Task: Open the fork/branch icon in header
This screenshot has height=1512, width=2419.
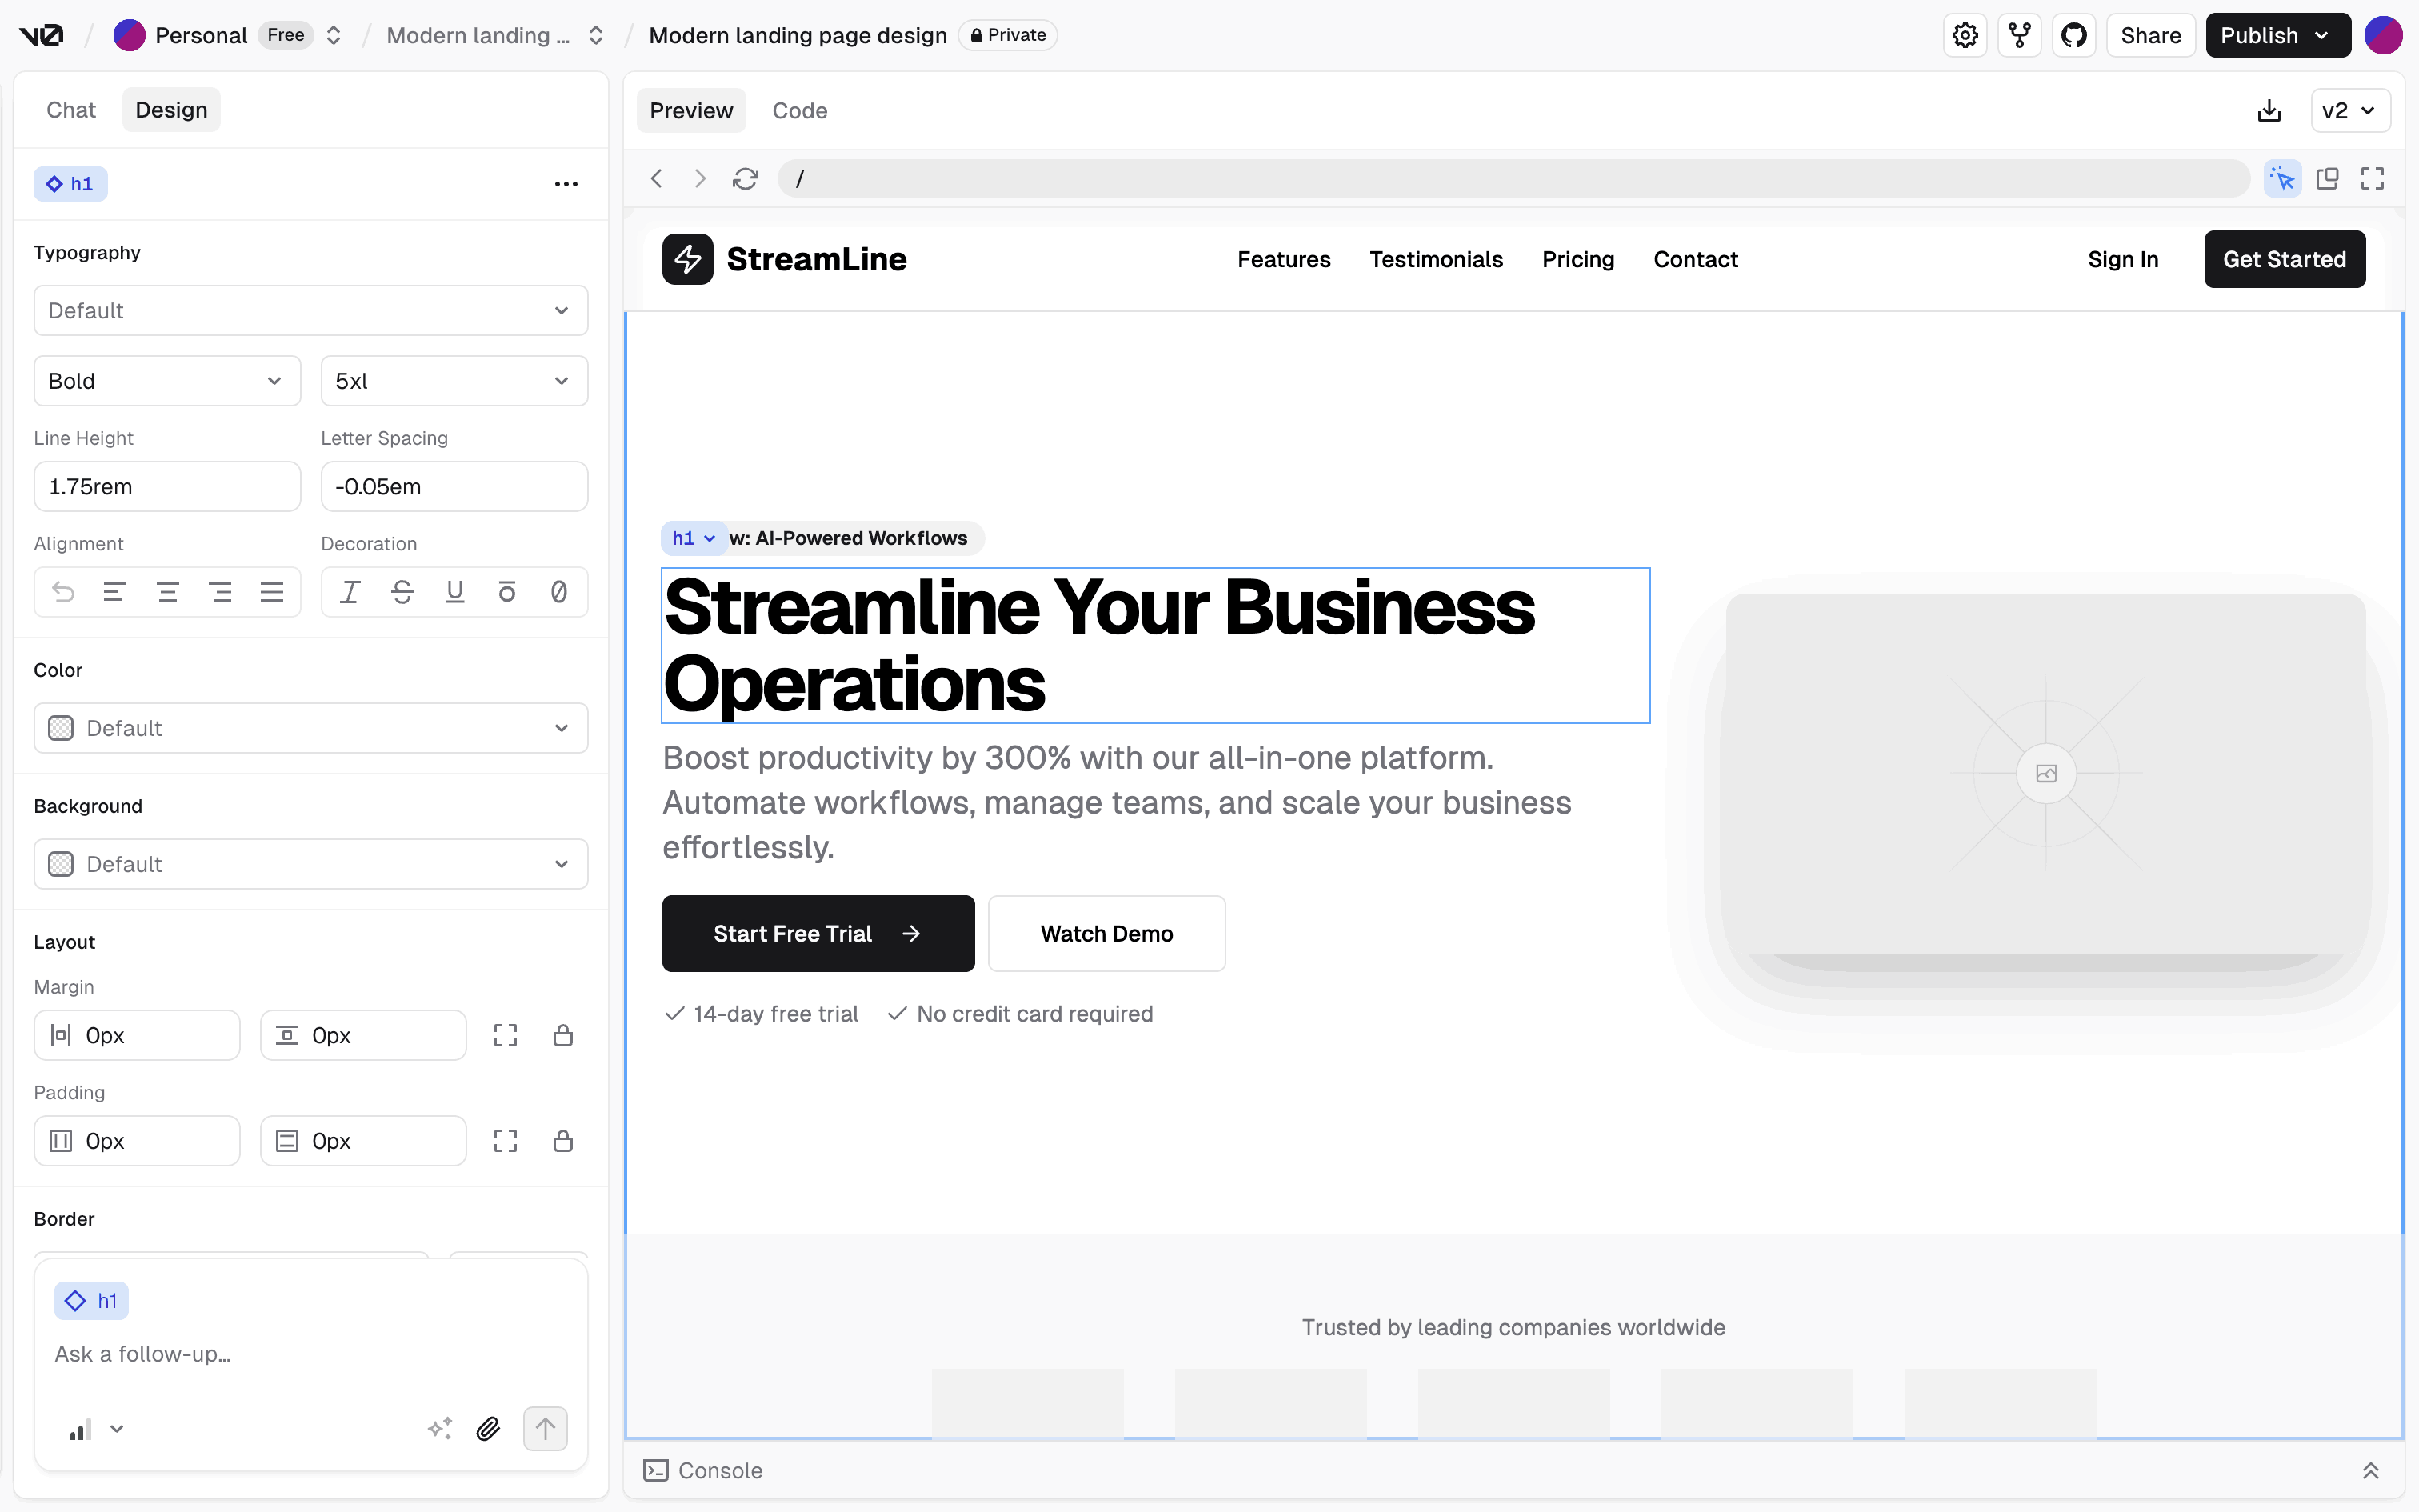Action: tap(2019, 36)
